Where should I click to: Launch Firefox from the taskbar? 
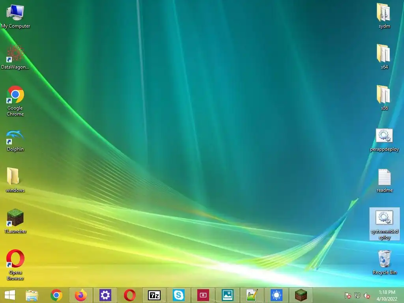point(80,295)
